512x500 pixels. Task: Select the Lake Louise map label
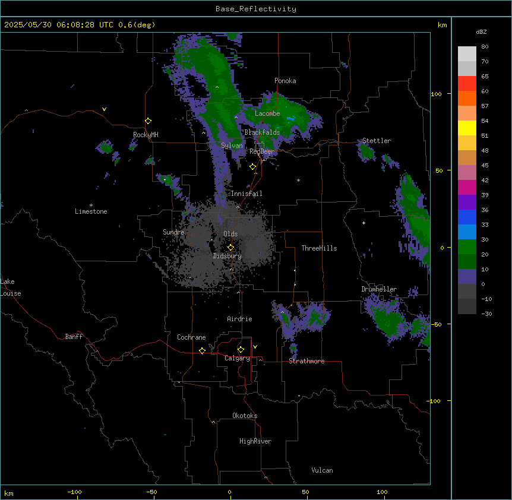click(11, 287)
